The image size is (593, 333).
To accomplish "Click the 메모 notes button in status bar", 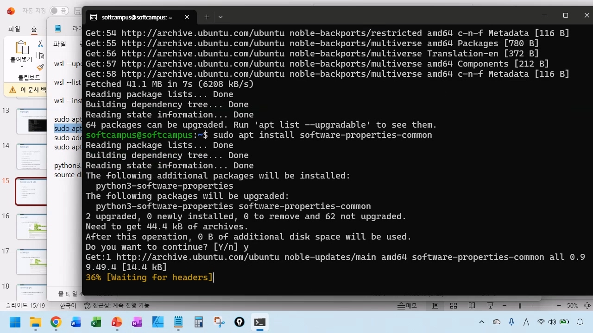I will point(408,306).
